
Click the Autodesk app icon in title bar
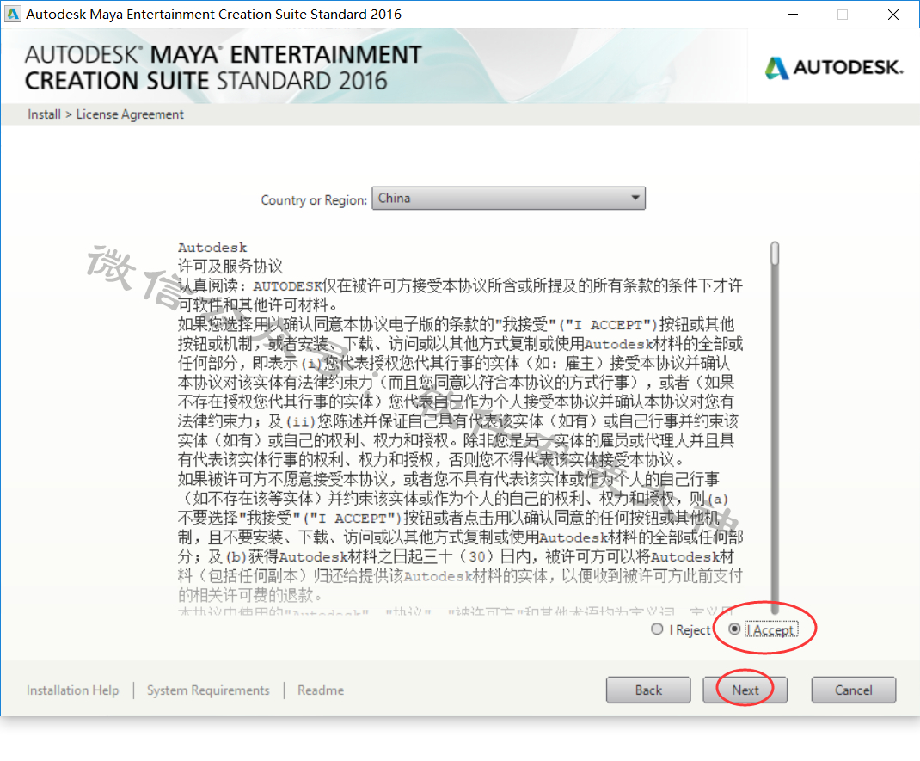click(x=12, y=14)
